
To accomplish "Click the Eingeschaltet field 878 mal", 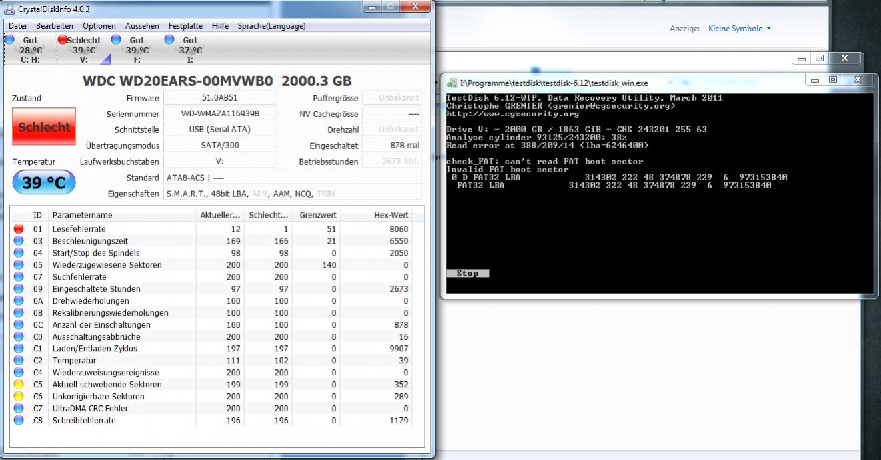I will (x=393, y=146).
